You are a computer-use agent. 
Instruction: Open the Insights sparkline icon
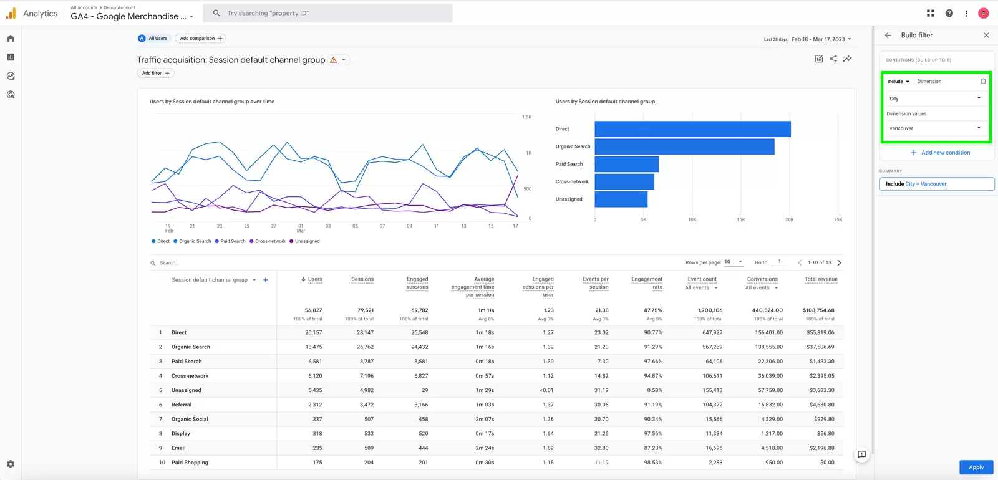(x=848, y=59)
